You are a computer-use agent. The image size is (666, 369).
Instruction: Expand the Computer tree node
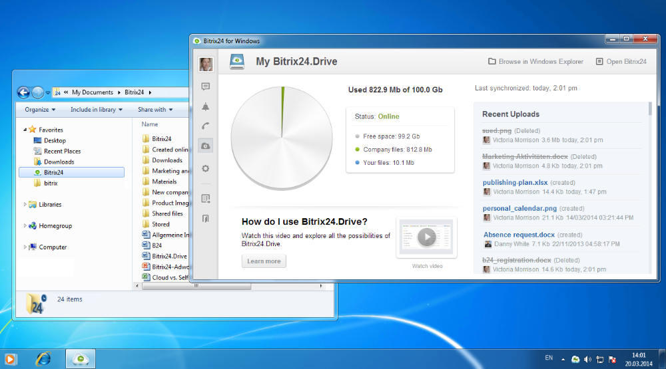tap(26, 247)
